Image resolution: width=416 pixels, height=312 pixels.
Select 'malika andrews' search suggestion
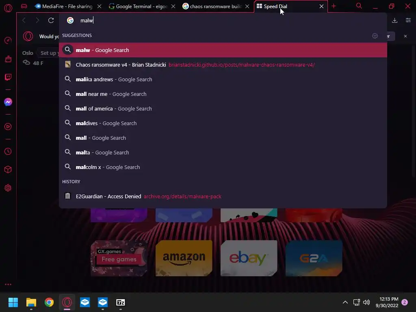point(223,79)
